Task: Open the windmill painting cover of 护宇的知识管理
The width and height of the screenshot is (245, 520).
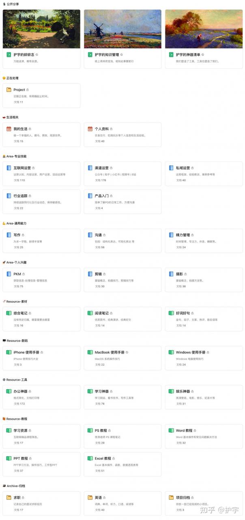Action: tap(122, 29)
